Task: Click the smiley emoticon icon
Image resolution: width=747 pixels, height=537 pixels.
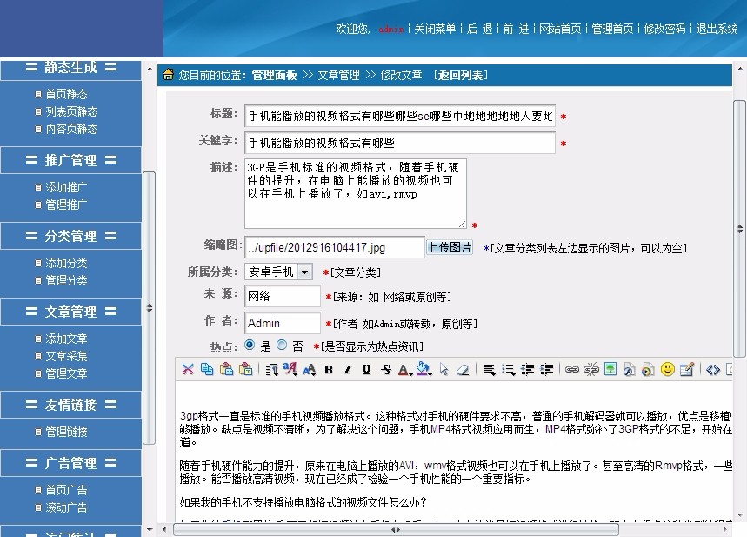Action: [668, 369]
